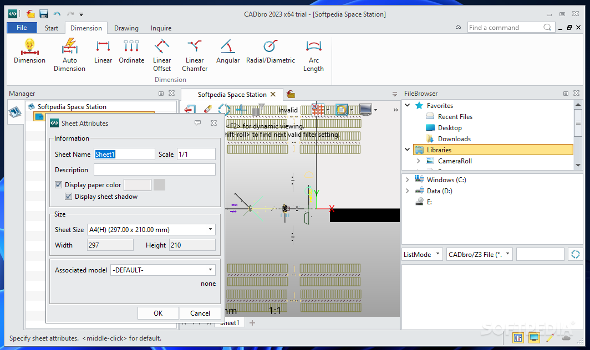
Task: Collapse the Favorites tree node
Action: pyautogui.click(x=408, y=105)
